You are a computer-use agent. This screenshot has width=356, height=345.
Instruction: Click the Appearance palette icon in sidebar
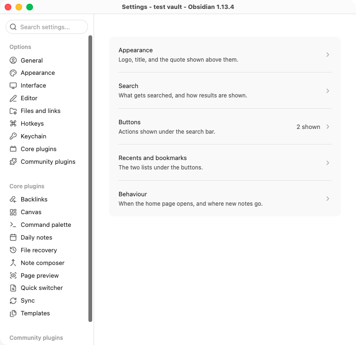[13, 73]
